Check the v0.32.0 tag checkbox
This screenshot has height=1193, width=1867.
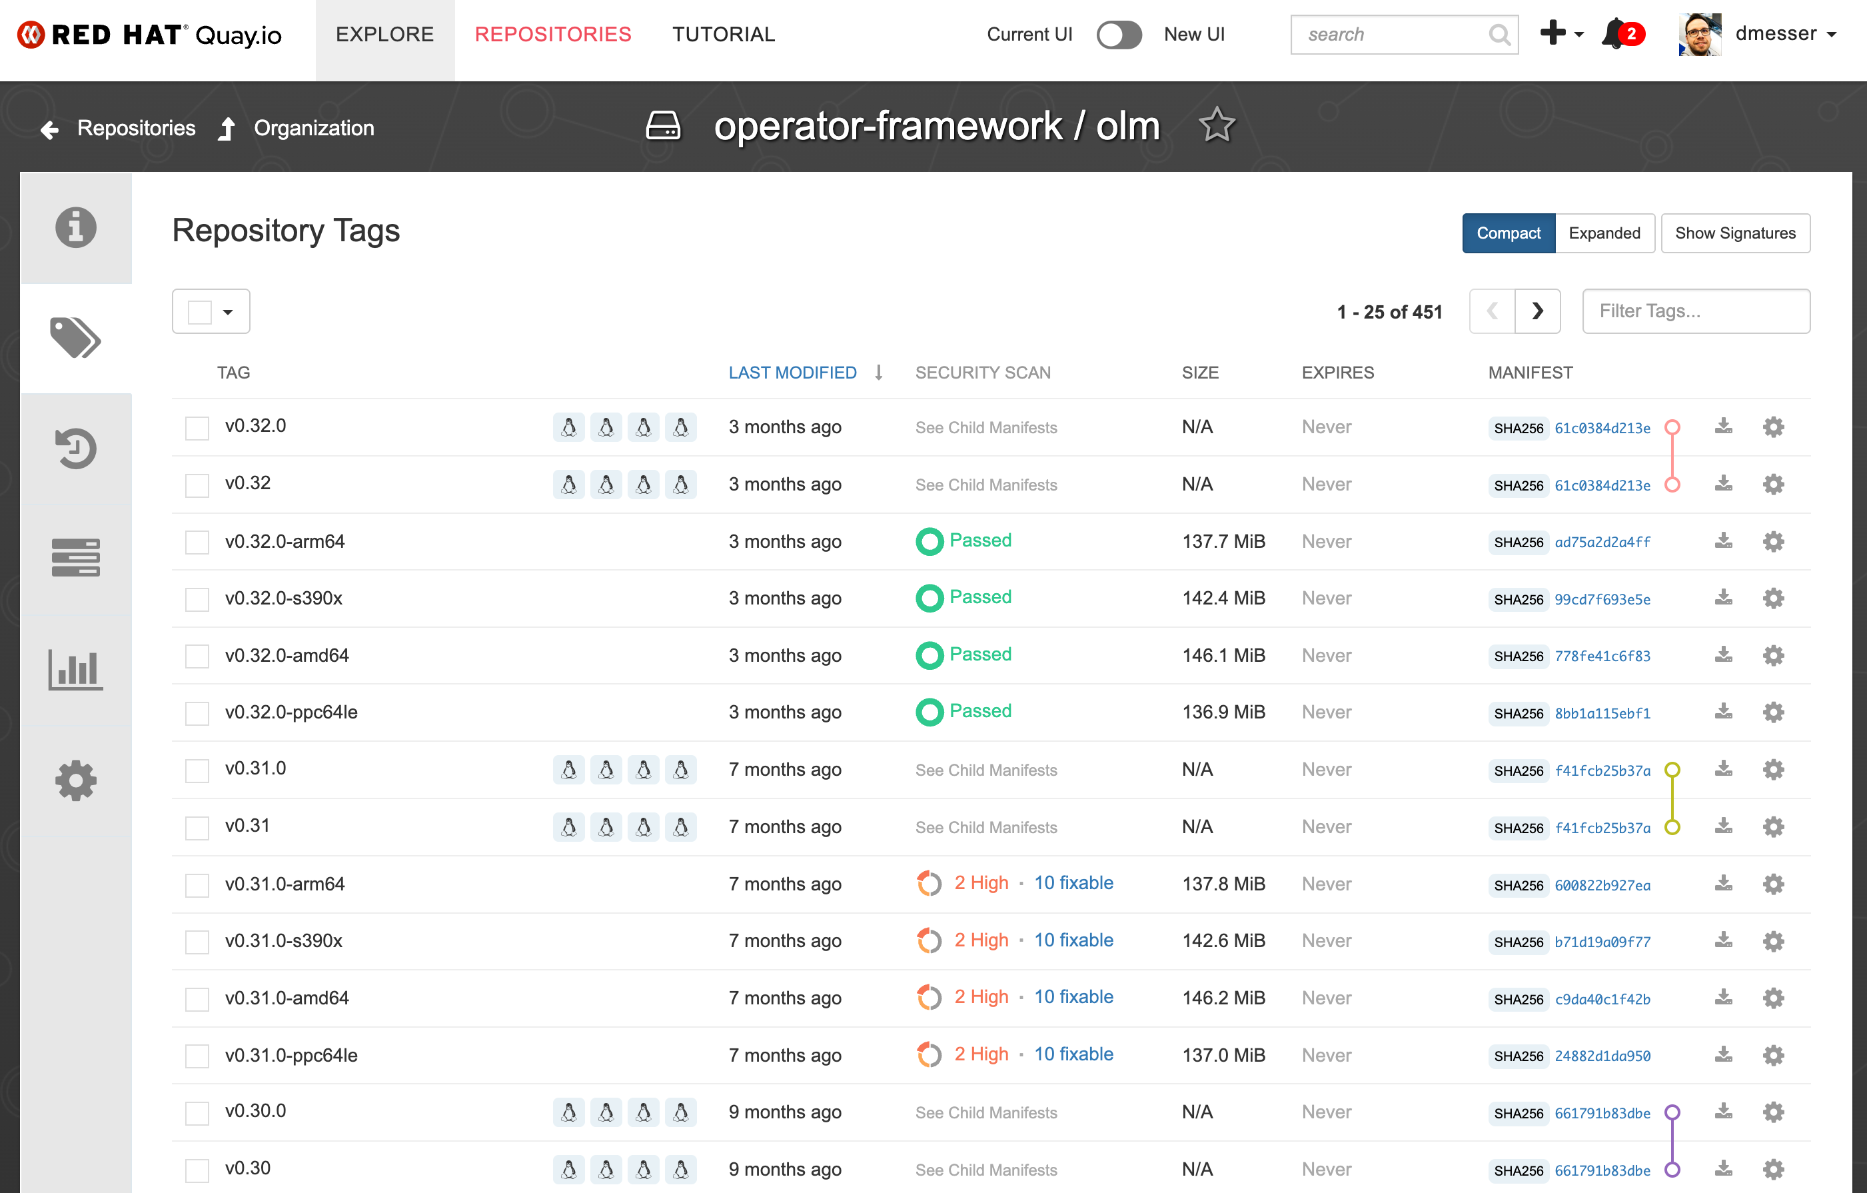click(197, 427)
